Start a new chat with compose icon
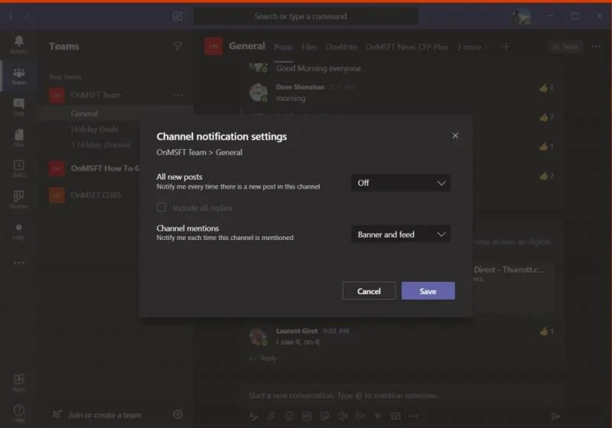The height and width of the screenshot is (428, 612). [x=177, y=16]
